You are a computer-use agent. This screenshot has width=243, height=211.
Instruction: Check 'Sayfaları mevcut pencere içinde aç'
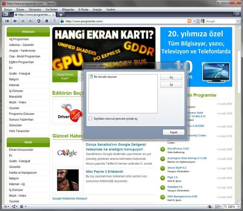pos(90,119)
